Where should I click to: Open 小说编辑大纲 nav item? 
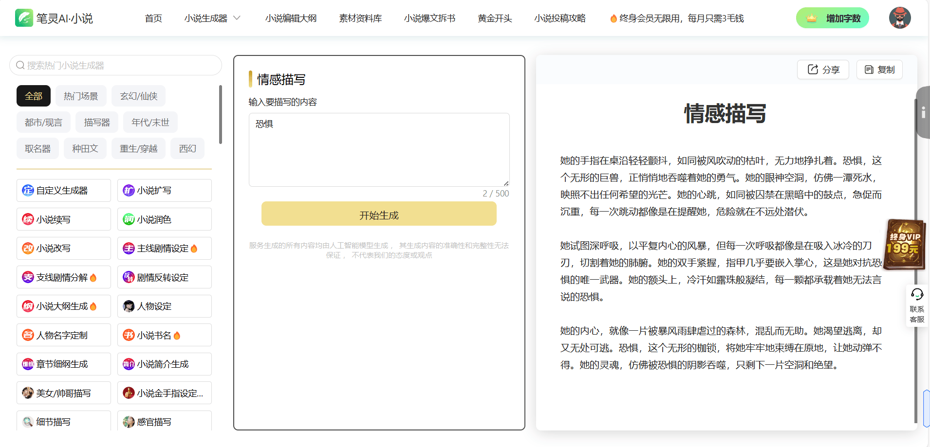point(291,18)
